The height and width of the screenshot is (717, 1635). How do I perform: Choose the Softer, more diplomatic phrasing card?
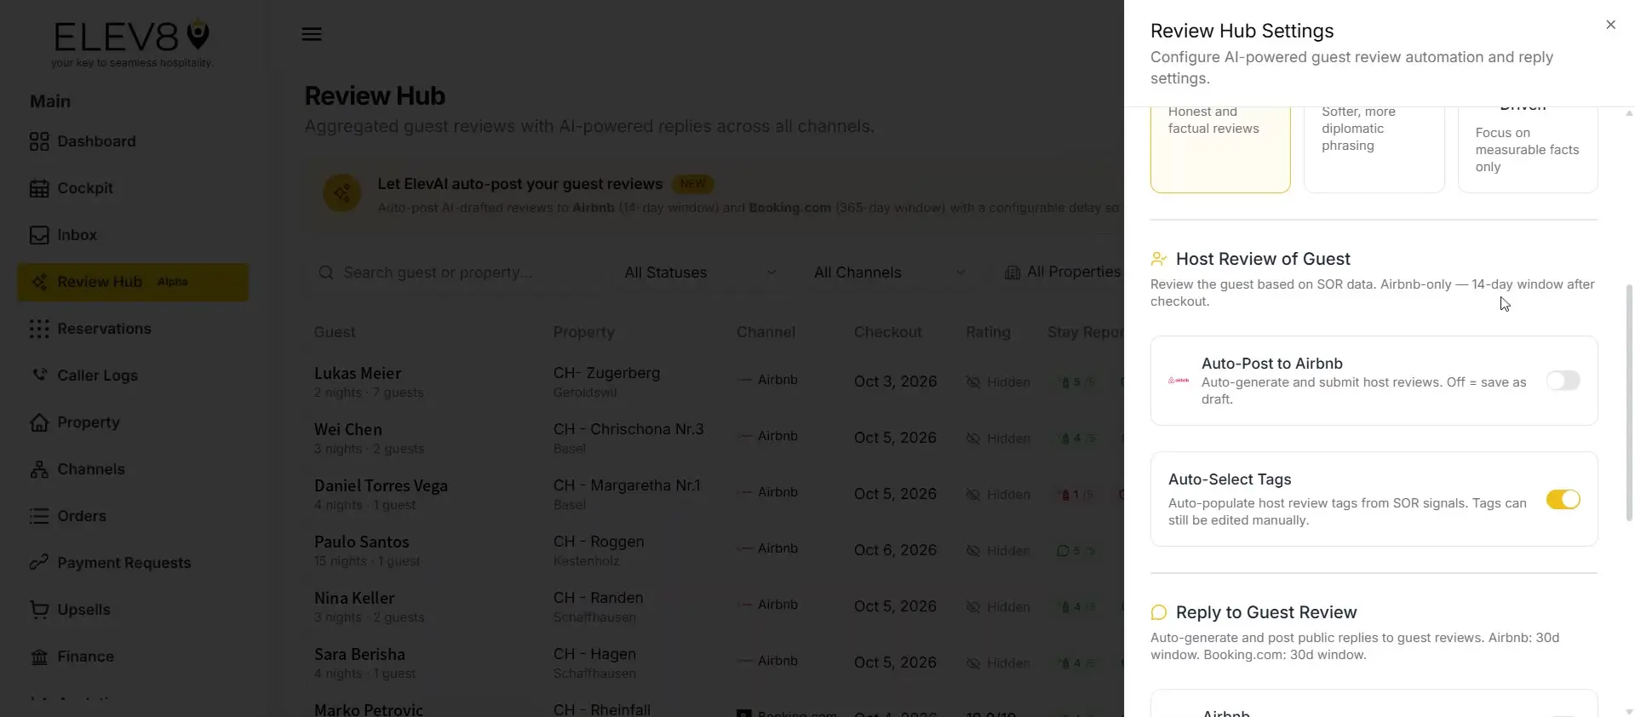pos(1374,149)
